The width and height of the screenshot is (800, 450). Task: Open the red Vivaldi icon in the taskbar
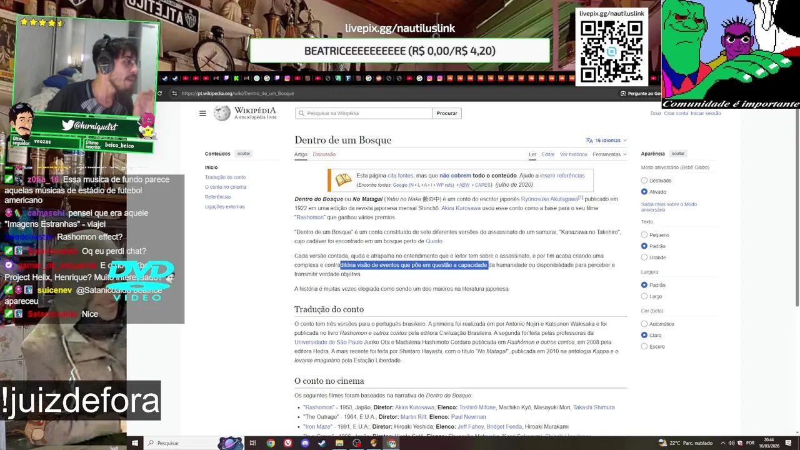click(287, 443)
